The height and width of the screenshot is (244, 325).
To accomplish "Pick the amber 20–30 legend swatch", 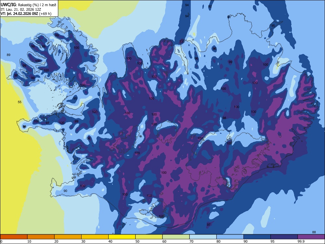I will pos(68,237).
